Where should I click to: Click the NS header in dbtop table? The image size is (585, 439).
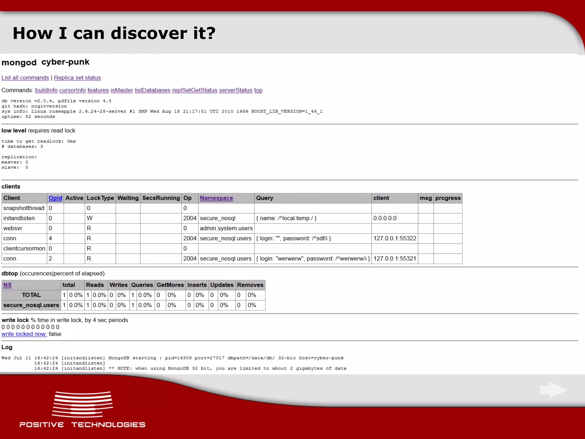tap(7, 285)
